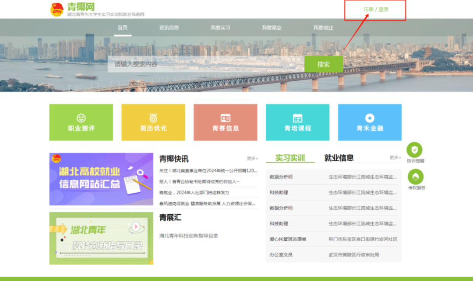This screenshot has width=473, height=281.
Task: Select the 首页 navigation tab
Action: 123,28
